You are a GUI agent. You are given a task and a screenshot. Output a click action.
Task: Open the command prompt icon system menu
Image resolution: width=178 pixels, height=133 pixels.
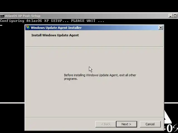2,16
